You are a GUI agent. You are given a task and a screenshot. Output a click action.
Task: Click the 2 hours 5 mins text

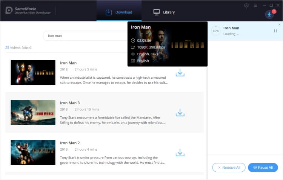[86, 69]
